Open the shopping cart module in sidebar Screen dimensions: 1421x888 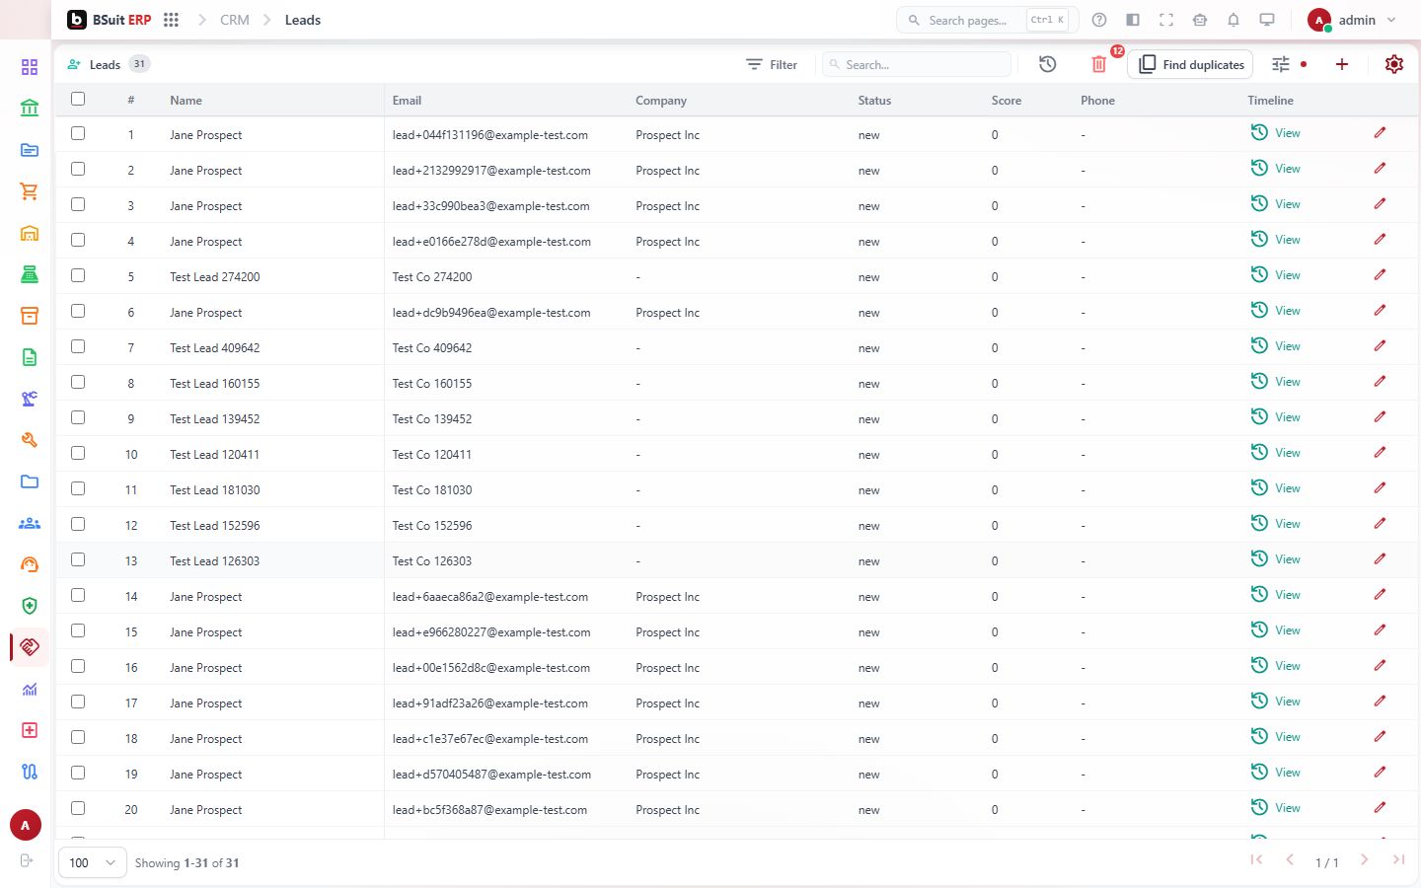(30, 191)
